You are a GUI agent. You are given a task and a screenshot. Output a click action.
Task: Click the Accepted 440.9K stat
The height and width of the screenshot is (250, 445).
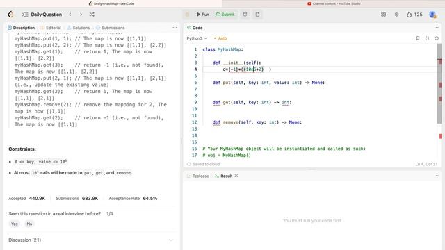(x=27, y=199)
